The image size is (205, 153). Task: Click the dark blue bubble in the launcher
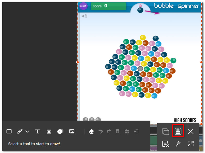coord(140,10)
